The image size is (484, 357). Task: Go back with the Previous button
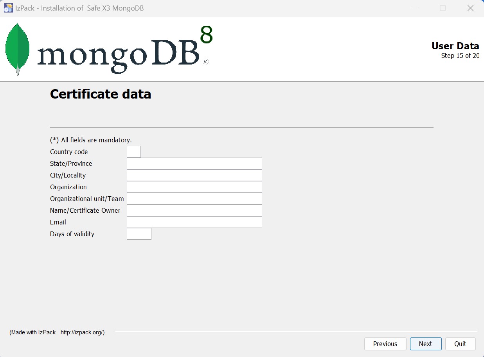click(x=385, y=344)
